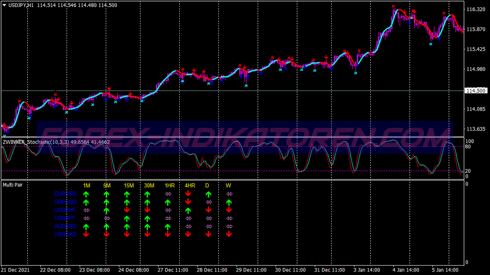Click the 27 Dec 11:00 time label
The image size is (490, 275).
pos(173,270)
